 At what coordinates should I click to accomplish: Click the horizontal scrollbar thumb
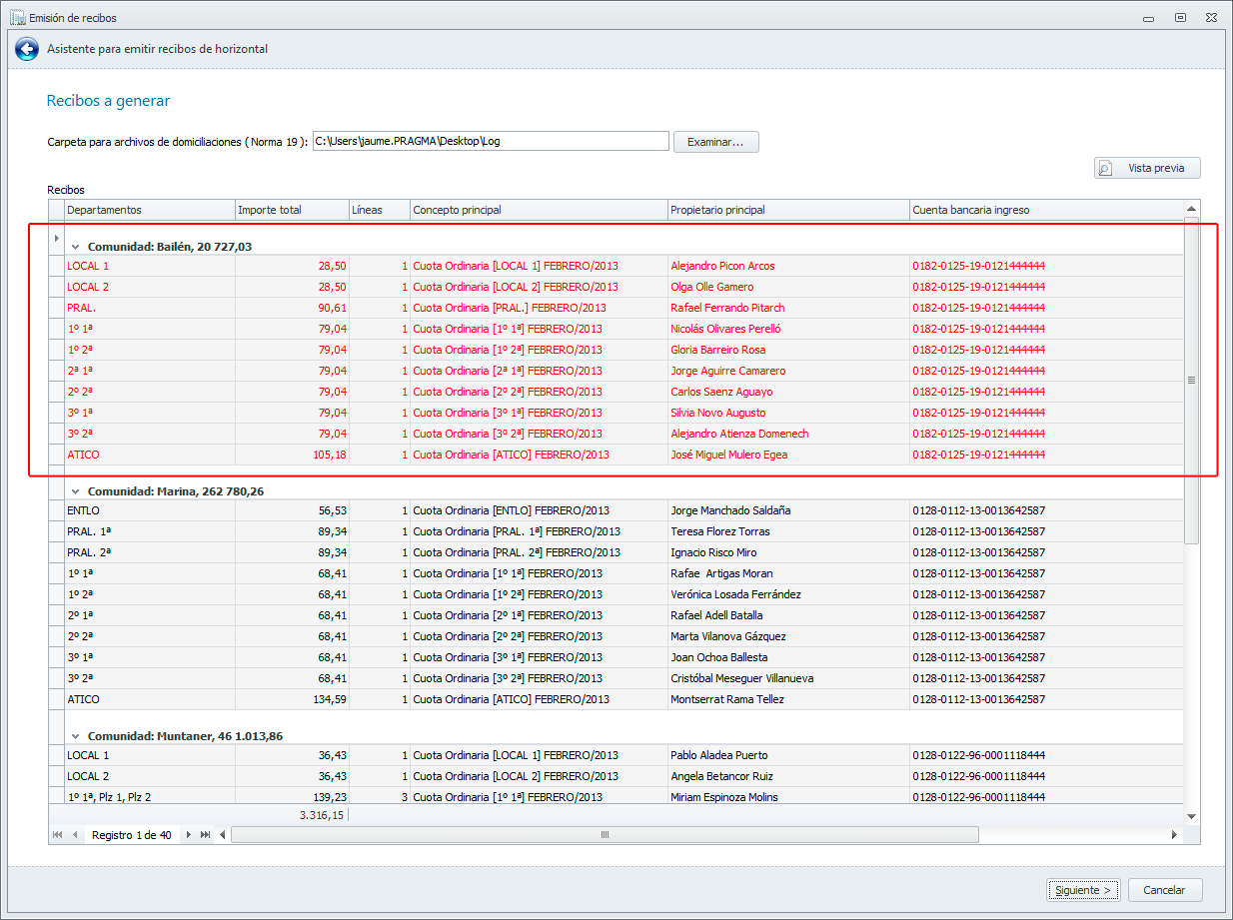[x=605, y=835]
